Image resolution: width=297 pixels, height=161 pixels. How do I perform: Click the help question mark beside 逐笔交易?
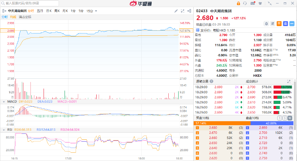point(211,81)
